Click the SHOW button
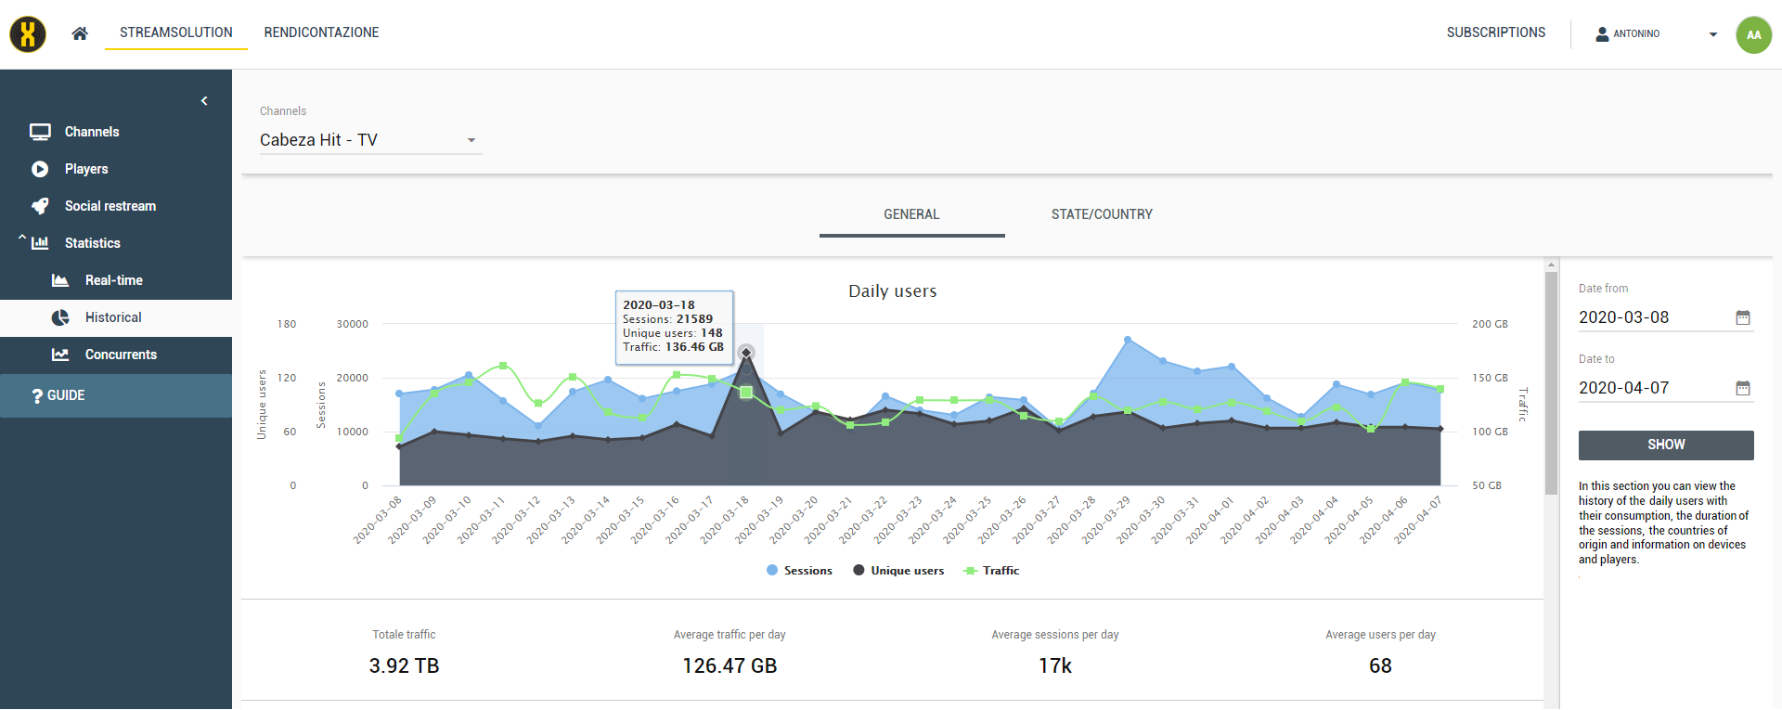This screenshot has width=1782, height=710. click(1666, 445)
